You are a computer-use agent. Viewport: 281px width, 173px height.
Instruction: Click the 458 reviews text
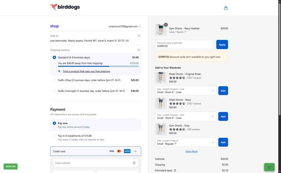[x=193, y=129]
